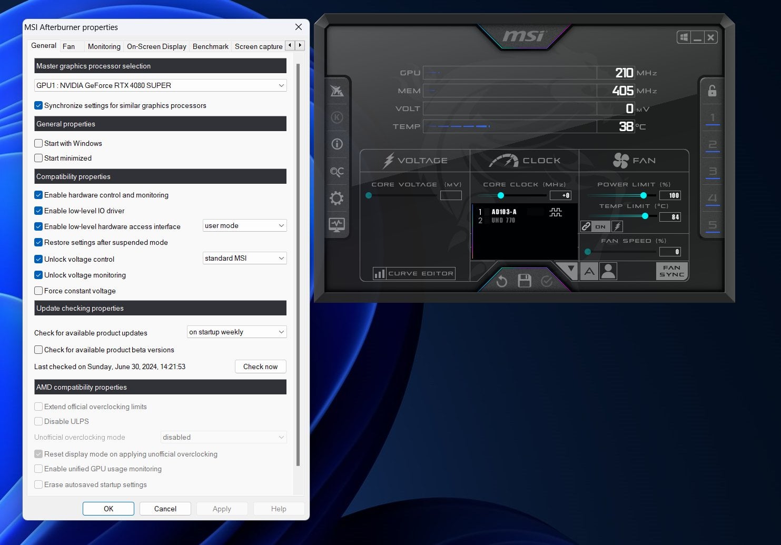Toggle auto fan control 'A' icon
This screenshot has height=545, width=781.
click(x=589, y=272)
